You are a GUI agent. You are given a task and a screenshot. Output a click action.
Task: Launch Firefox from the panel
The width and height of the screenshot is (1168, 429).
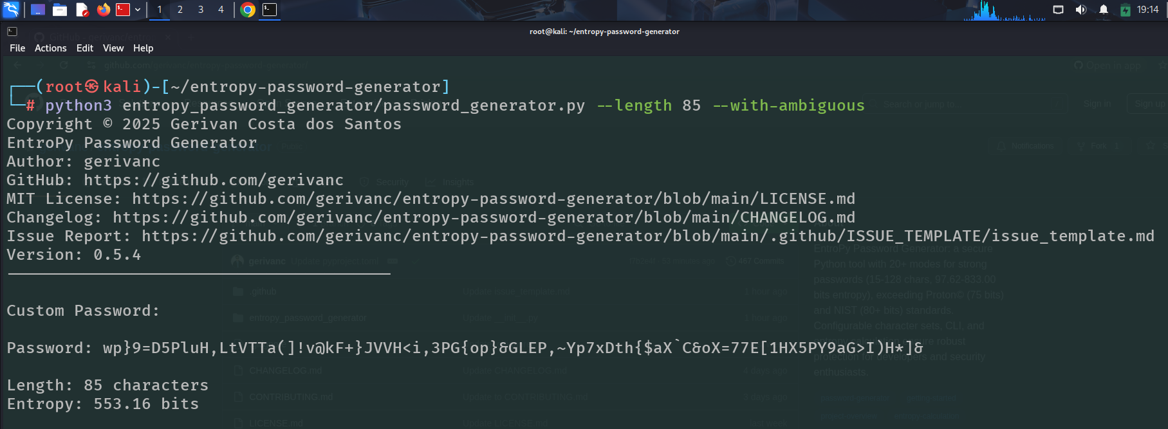tap(103, 10)
